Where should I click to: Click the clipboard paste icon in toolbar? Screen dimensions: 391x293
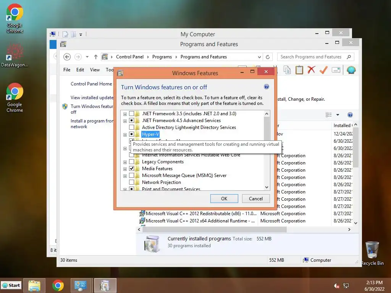point(299,70)
